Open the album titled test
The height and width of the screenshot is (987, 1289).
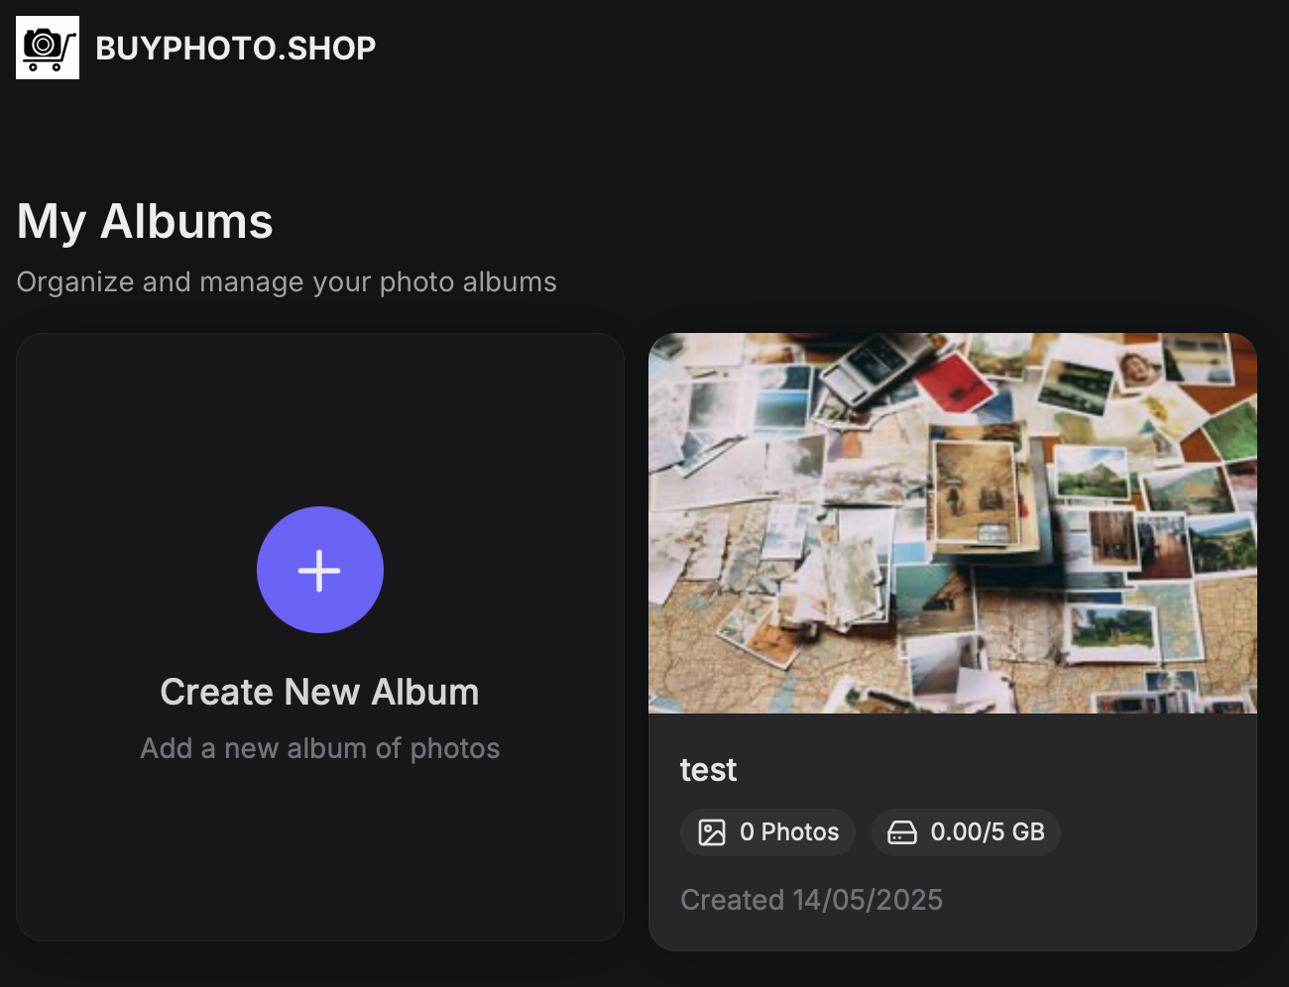pos(708,770)
